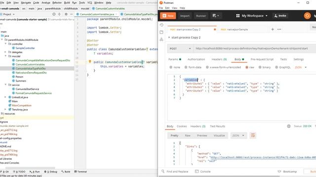Screen dimensions: 316x177
Task: Open Collections icon in Postman sidebar
Action: coord(161,32)
